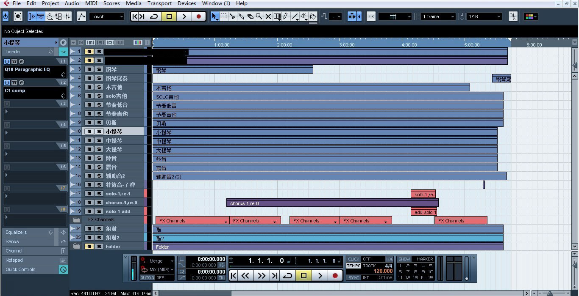Click the transport panel output level slider

[x=467, y=268]
